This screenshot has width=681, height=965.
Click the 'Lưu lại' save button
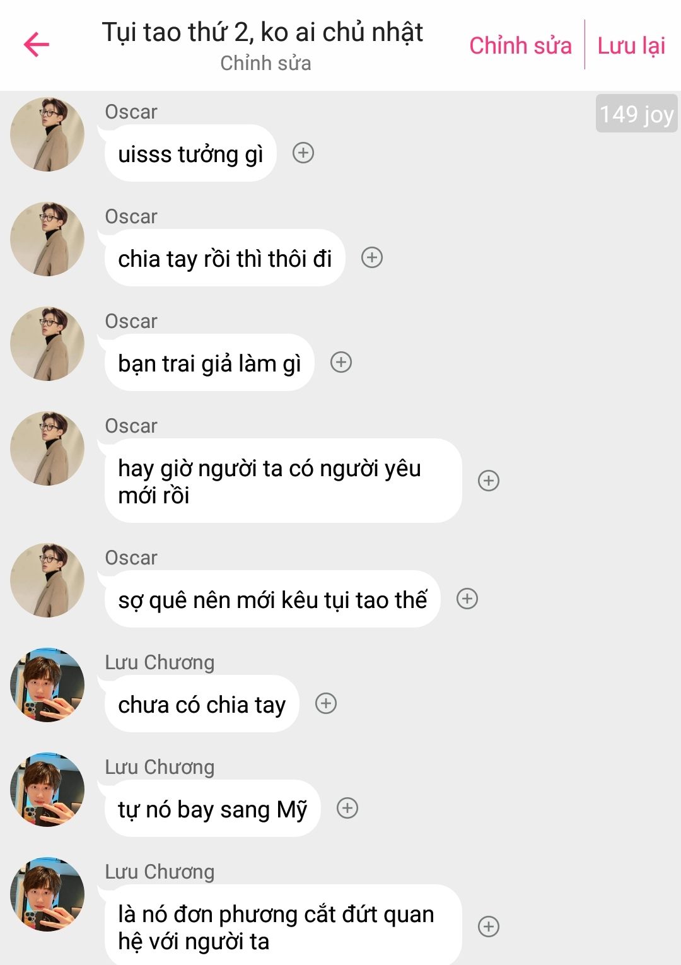[x=631, y=45]
